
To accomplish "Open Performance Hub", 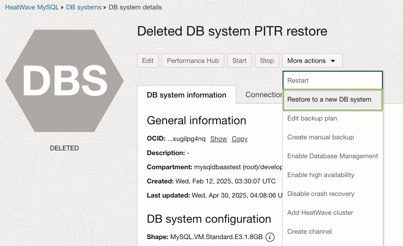I will (193, 60).
